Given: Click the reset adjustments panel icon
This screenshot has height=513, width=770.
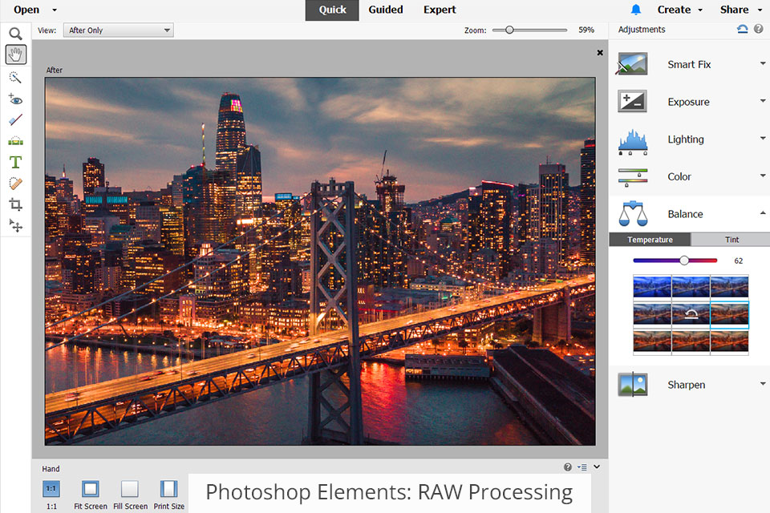Looking at the screenshot, I should click(743, 30).
